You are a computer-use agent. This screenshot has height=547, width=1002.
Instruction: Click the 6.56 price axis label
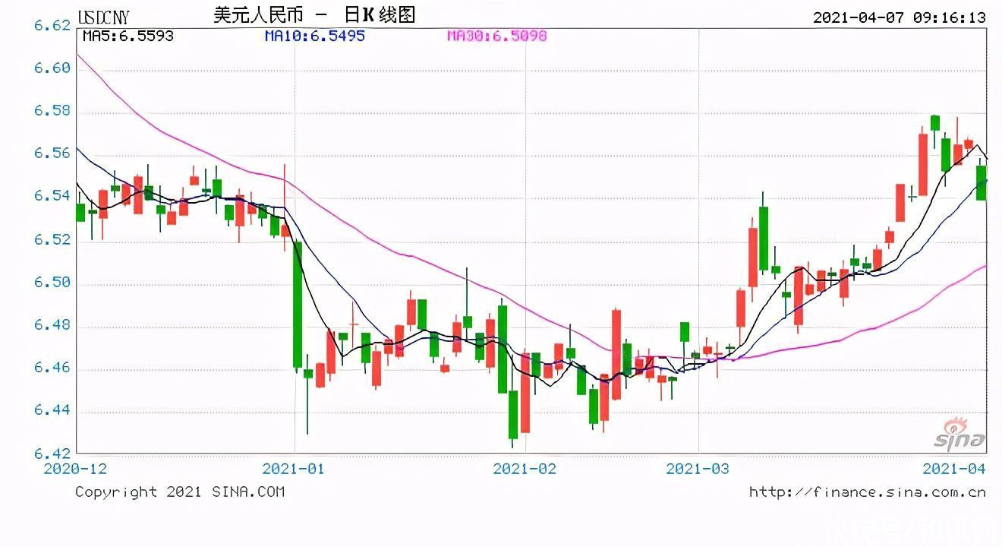[52, 153]
